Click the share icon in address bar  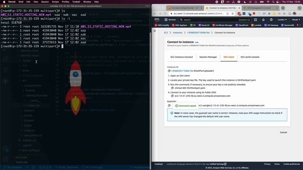227,14
